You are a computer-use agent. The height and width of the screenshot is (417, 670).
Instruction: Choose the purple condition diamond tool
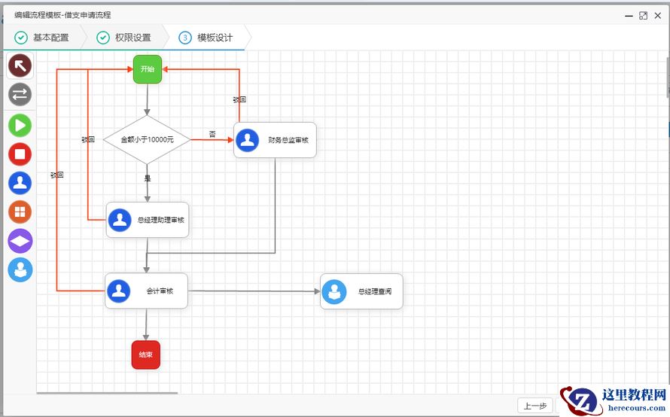pyautogui.click(x=20, y=241)
